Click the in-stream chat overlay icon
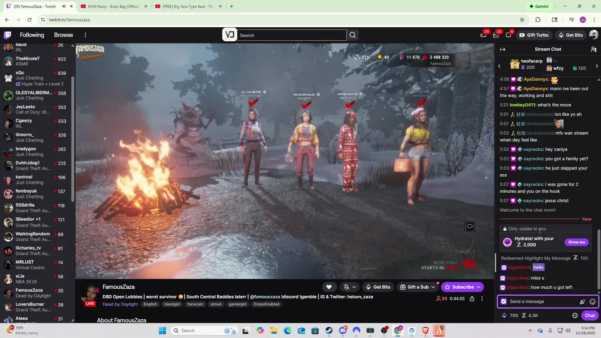The height and width of the screenshot is (338, 601). pos(470,227)
